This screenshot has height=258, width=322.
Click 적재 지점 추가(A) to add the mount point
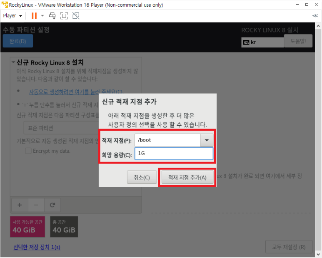point(187,177)
